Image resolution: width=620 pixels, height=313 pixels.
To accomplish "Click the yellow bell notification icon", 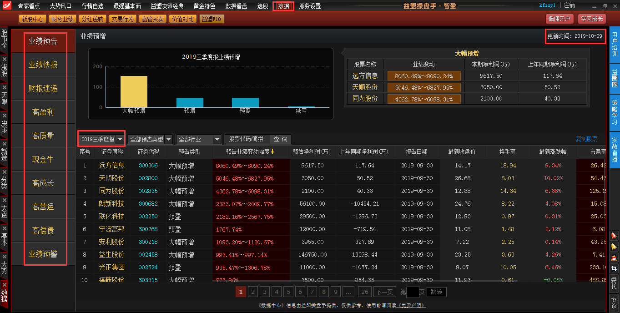I will (x=614, y=246).
